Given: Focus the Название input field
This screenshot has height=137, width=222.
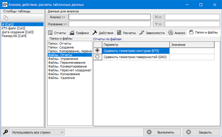Looking at the screenshot, I should pyautogui.click(x=110, y=24).
